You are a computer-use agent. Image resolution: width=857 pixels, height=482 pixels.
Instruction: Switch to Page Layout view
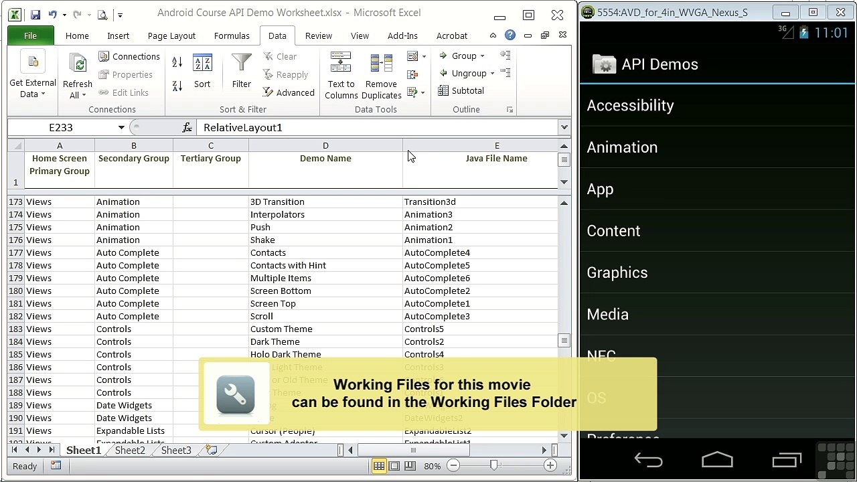click(x=394, y=466)
